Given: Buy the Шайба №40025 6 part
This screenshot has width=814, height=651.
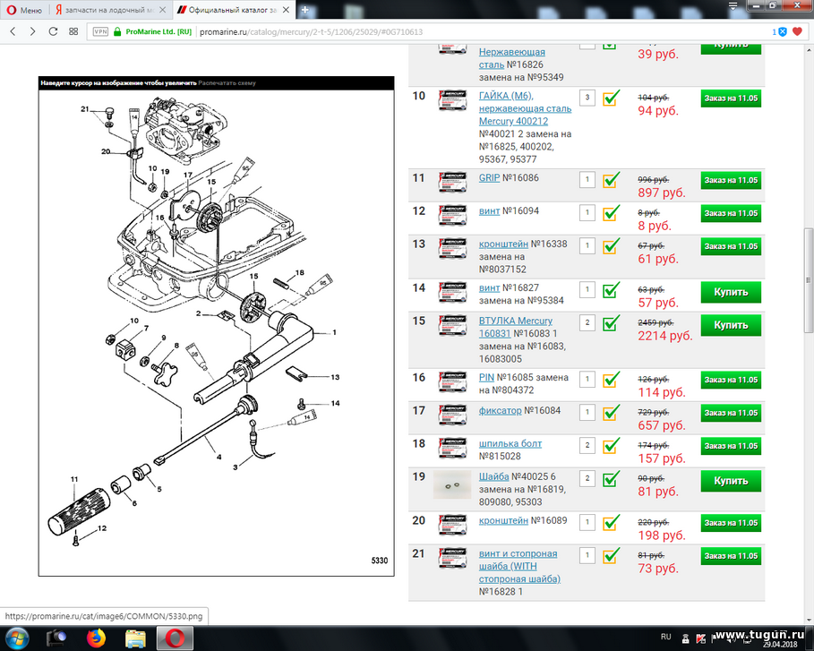Looking at the screenshot, I should [731, 481].
